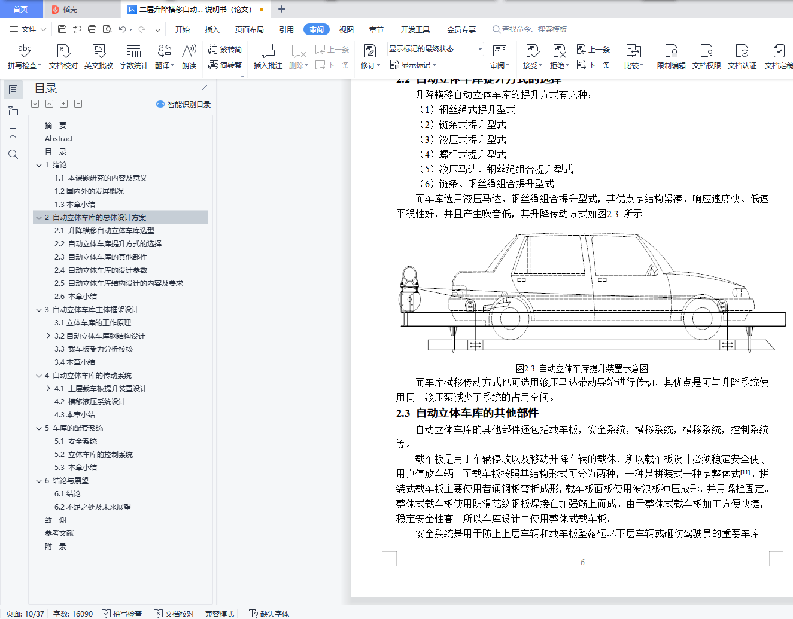The image size is (793, 619).
Task: Open the 拼写检查 ribbon dropdown arrow
Action: click(x=40, y=66)
